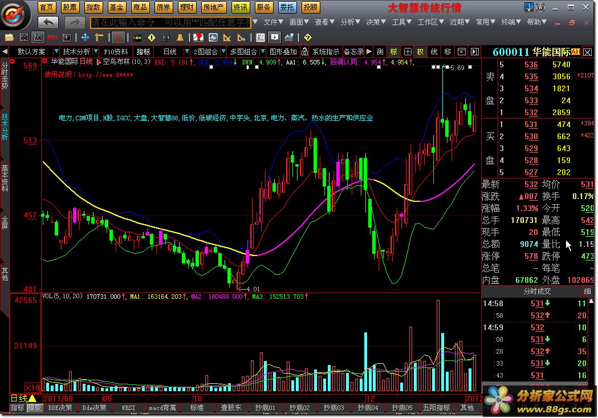Image resolution: width=598 pixels, height=418 pixels.
Task: Click the back arrow navigation button
Action: click(48, 22)
